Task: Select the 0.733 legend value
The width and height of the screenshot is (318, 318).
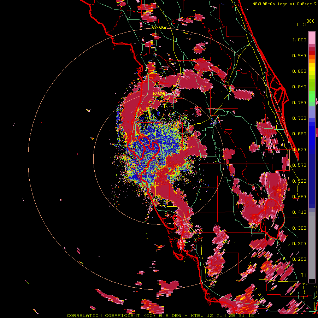Action: point(299,118)
